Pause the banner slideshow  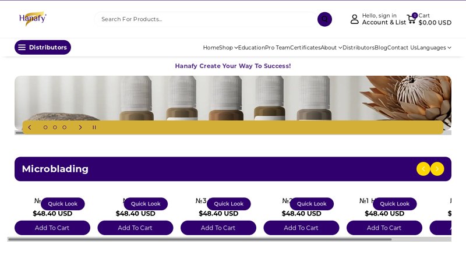tap(94, 128)
